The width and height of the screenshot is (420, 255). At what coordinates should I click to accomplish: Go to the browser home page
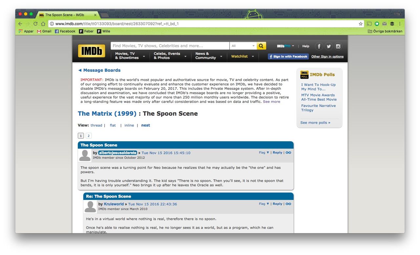43,24
